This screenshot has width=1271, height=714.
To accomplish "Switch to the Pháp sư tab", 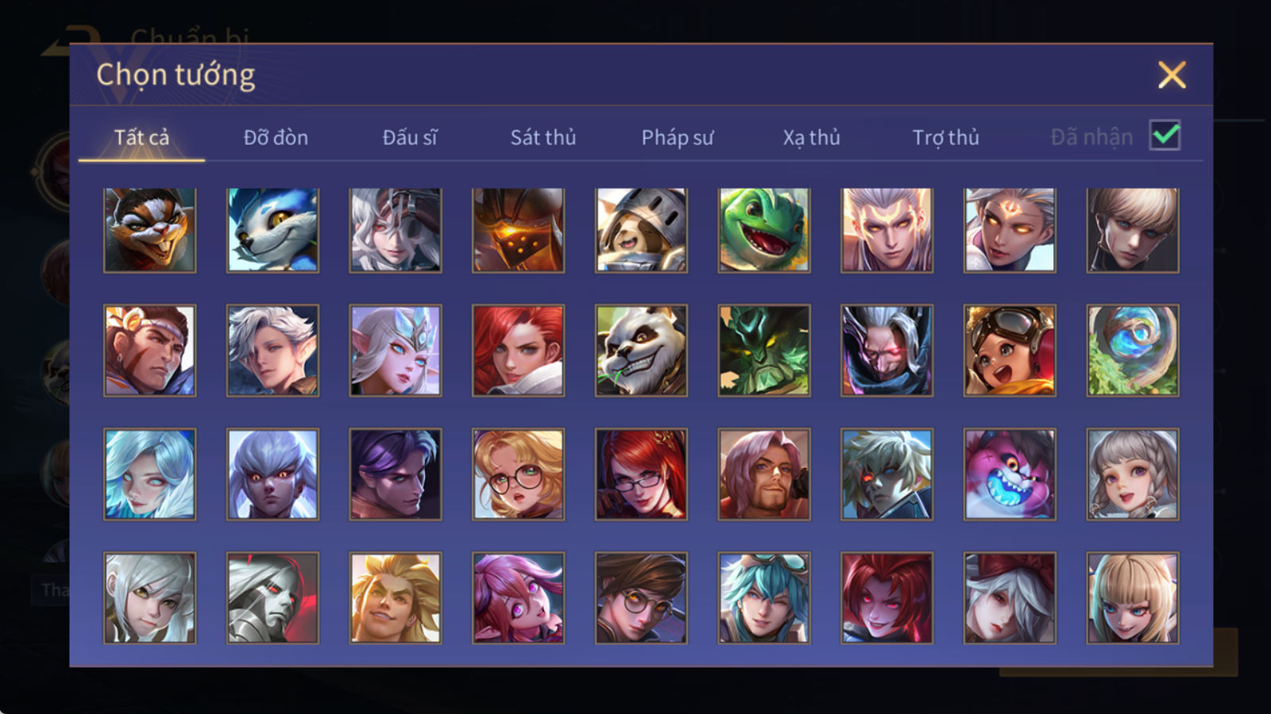I will 678,137.
